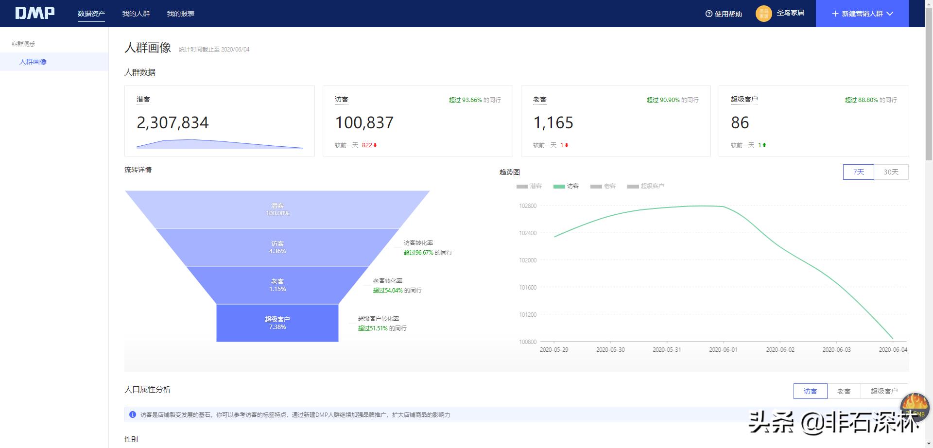Click the flame memory widget icon
Screen dimensions: 933x448
tap(915, 406)
